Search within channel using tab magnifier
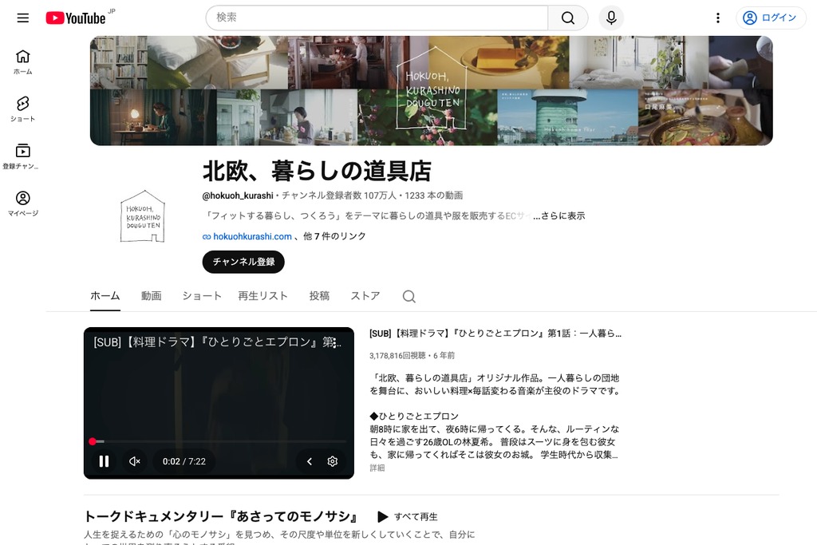The height and width of the screenshot is (545, 817). 409,297
